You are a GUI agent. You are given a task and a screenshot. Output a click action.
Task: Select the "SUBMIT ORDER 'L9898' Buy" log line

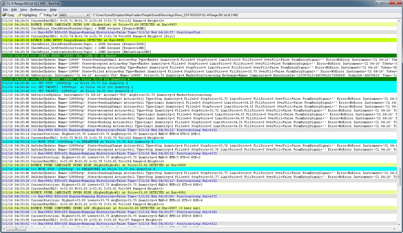click(x=199, y=56)
